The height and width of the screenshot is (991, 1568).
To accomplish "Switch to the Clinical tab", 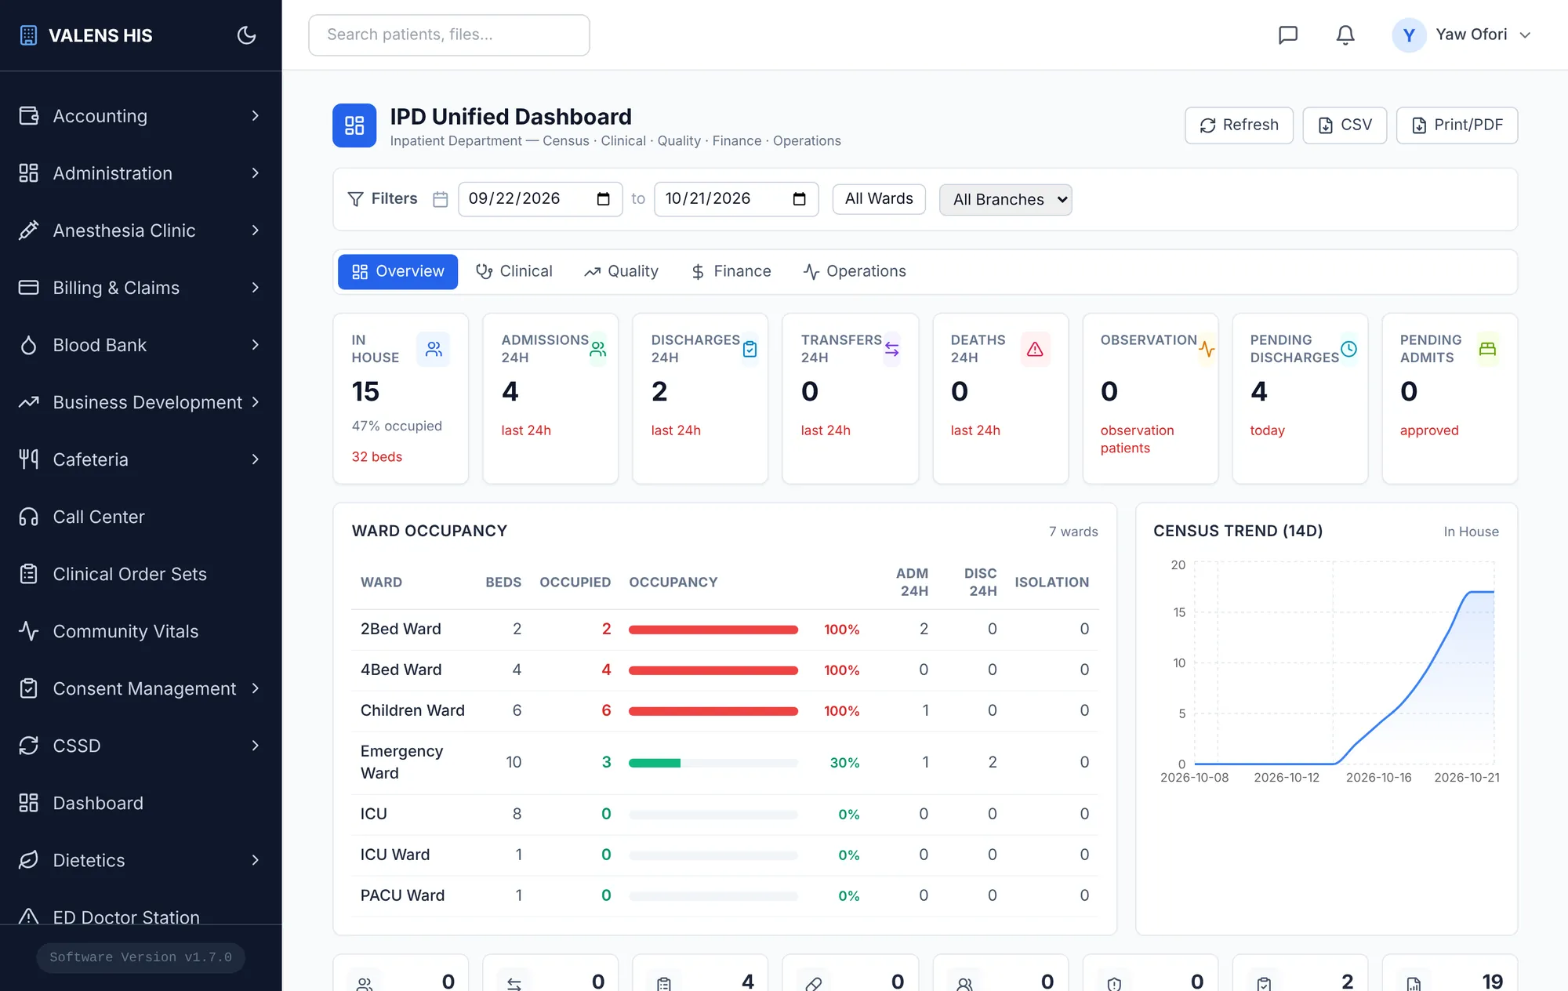I will pos(514,271).
